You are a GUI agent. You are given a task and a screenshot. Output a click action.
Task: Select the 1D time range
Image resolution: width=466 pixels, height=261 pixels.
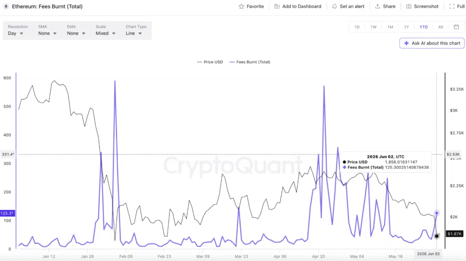tap(357, 27)
